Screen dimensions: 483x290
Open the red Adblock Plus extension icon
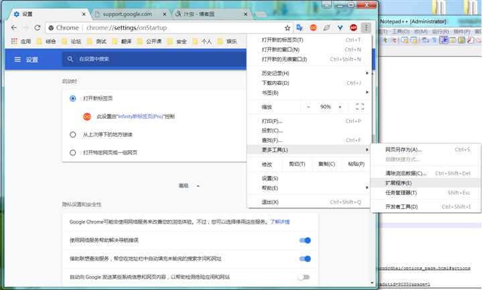click(x=353, y=27)
